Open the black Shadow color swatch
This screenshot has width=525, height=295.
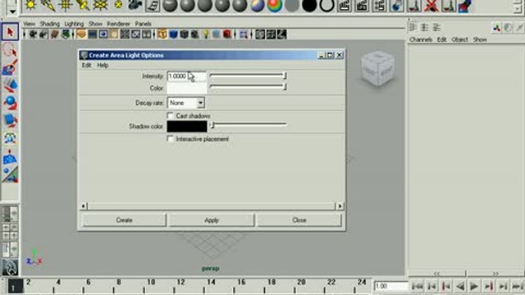click(187, 126)
